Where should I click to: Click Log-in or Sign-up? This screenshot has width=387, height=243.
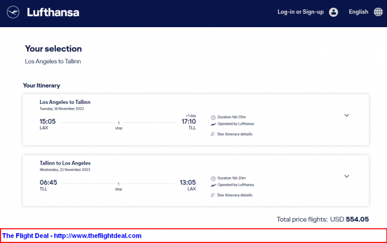tap(300, 12)
